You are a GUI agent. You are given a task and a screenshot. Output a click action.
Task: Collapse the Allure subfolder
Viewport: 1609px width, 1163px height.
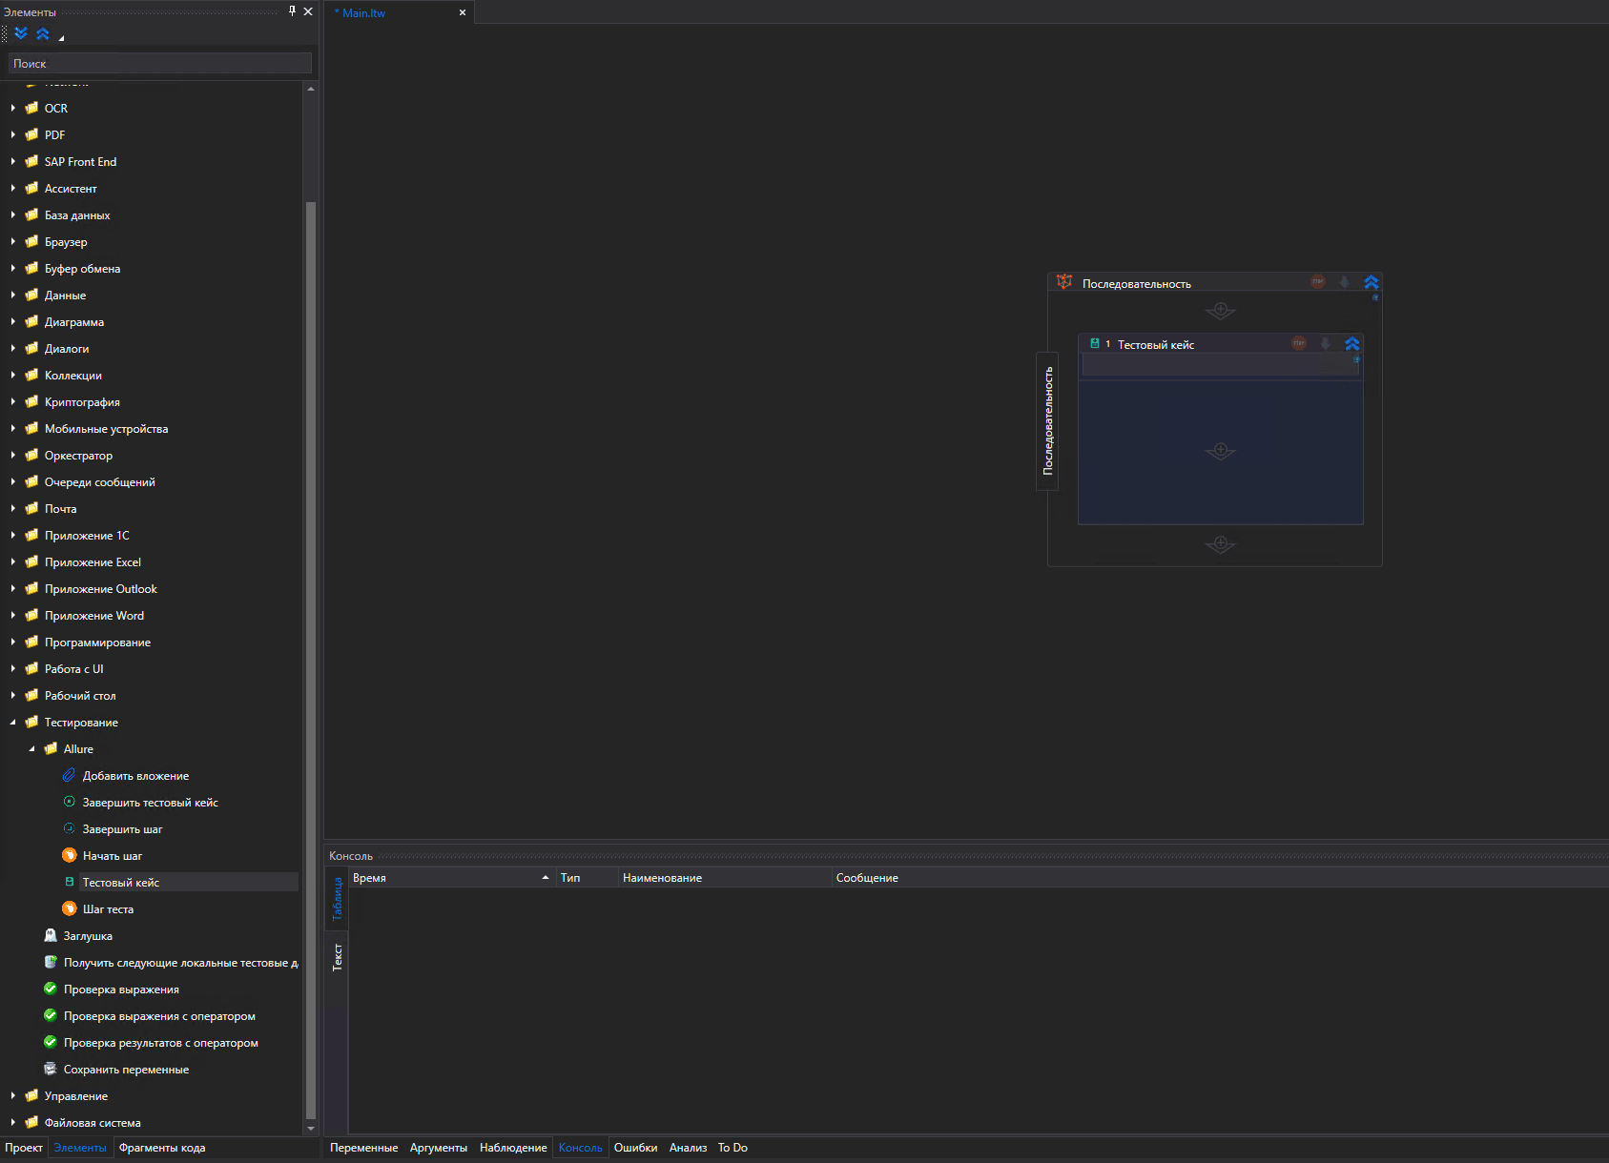[31, 749]
